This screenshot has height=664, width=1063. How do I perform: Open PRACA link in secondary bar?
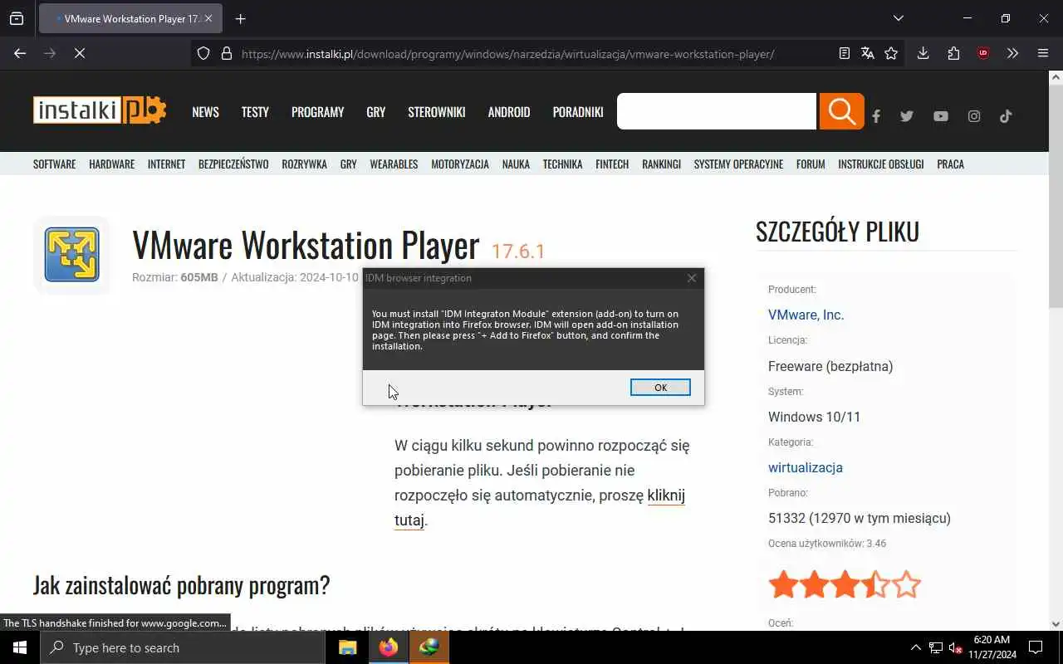(950, 164)
